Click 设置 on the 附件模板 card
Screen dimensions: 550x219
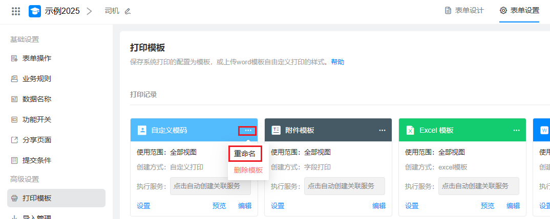pos(278,206)
